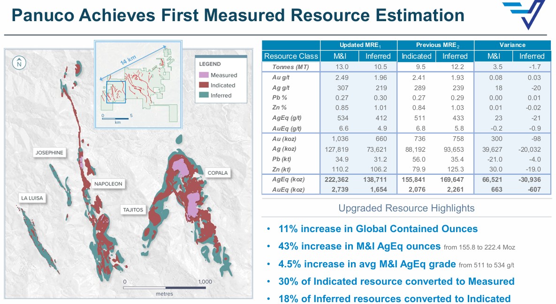
Task: Click the LA LUISA map label
Action: point(32,198)
